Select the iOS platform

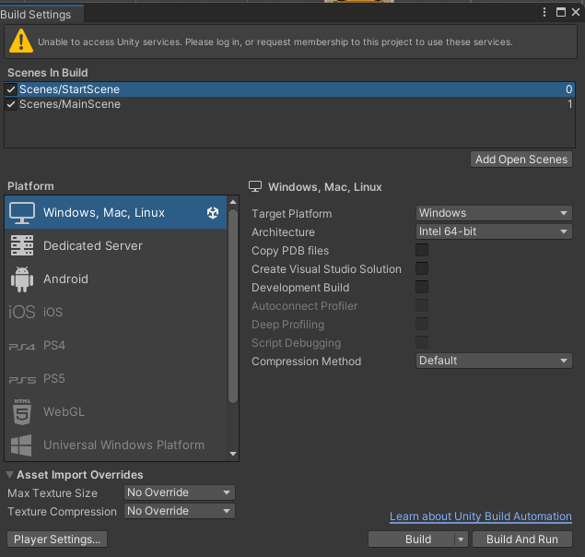pyautogui.click(x=116, y=312)
